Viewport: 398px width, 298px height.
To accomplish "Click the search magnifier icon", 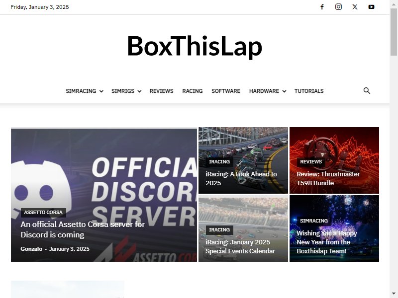I will pyautogui.click(x=367, y=91).
